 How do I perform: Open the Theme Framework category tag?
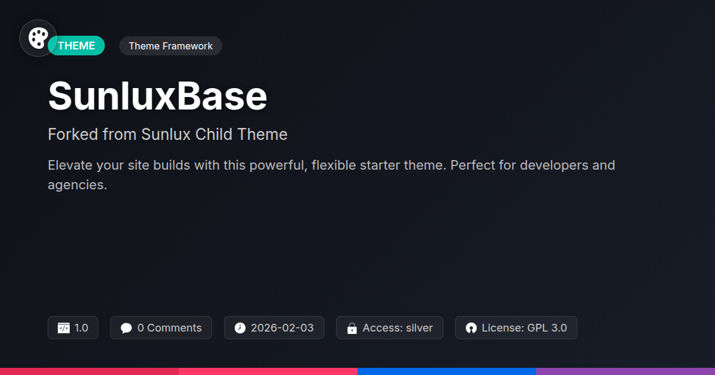click(x=170, y=46)
